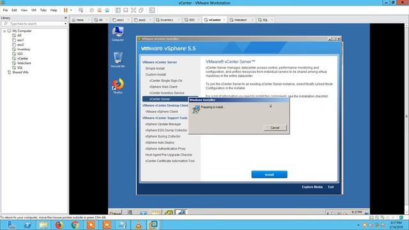Cancel the Windows Installer dialog
This screenshot has width=409, height=230.
pos(275,128)
